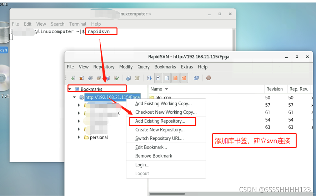Toggle Show unmodified entries (blank page)

point(167,78)
